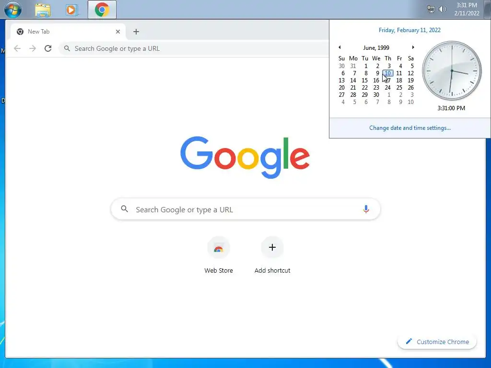Click the magnifier icon in Google search box
491x368 pixels.
(124, 209)
